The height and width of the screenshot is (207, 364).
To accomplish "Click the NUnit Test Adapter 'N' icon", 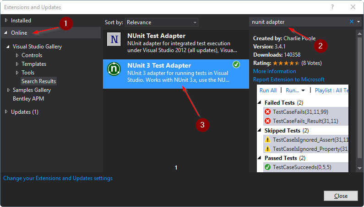I will click(114, 39).
